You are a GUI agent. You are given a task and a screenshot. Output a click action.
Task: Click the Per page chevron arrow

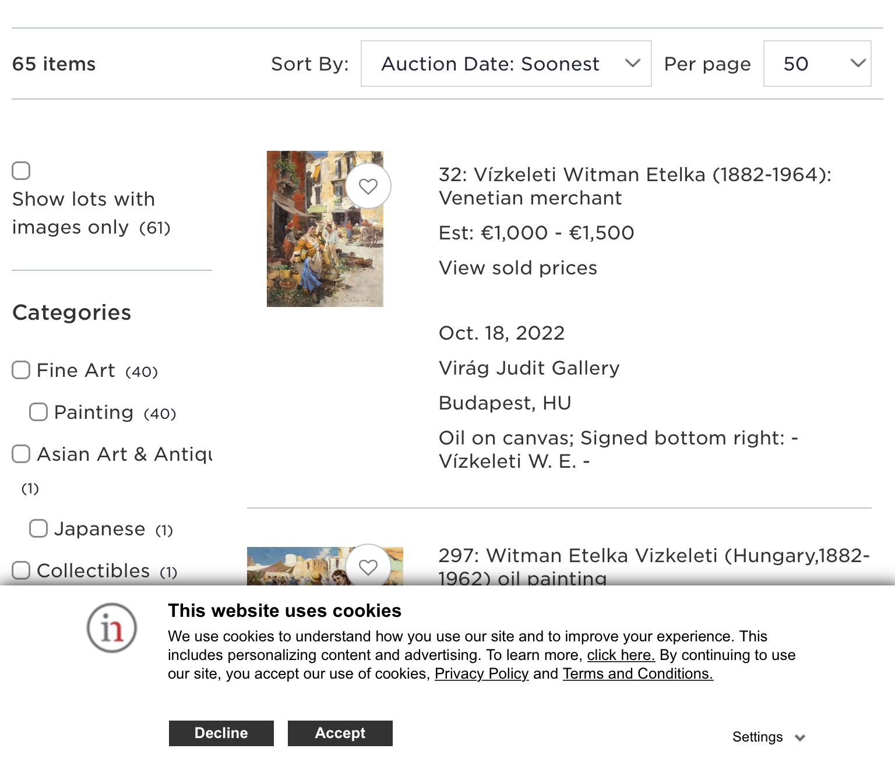(858, 63)
